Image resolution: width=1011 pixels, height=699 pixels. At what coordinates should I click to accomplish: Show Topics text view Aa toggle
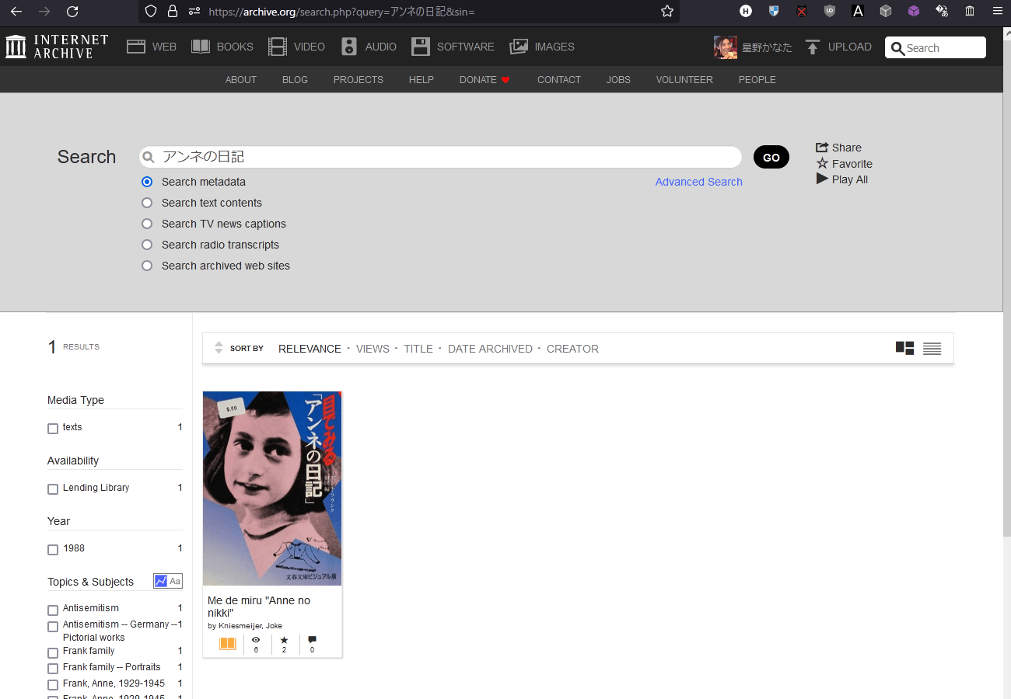point(175,581)
